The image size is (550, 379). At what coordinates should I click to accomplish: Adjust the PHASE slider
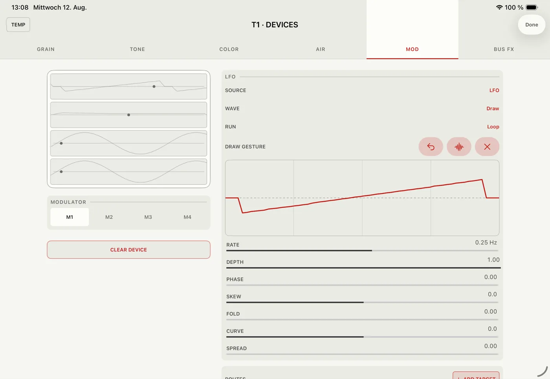pos(362,285)
